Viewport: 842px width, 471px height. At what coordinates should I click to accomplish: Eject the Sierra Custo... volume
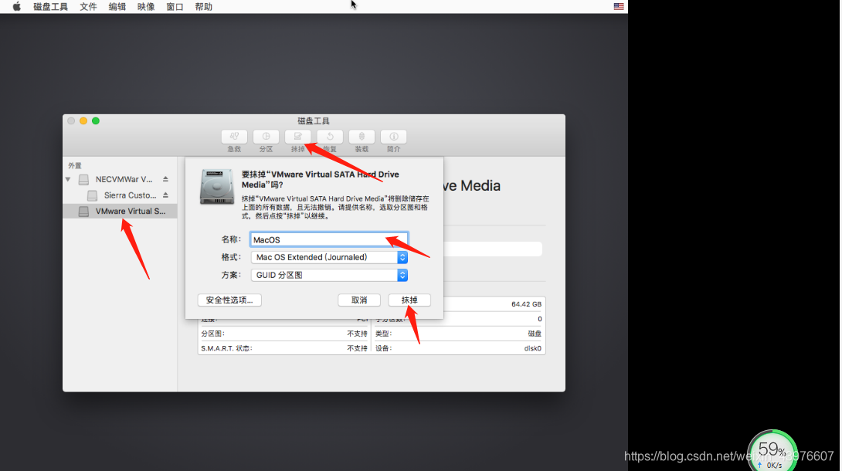pyautogui.click(x=165, y=195)
